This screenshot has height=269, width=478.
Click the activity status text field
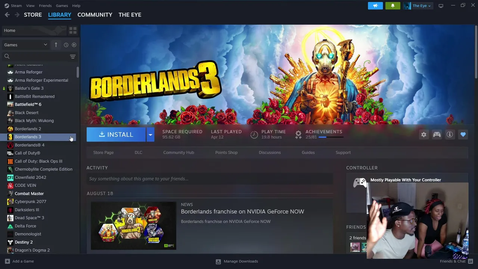[x=210, y=179]
